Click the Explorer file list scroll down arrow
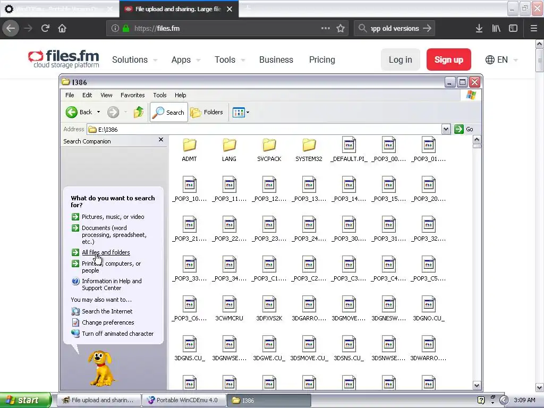Image resolution: width=544 pixels, height=408 pixels. tap(477, 386)
